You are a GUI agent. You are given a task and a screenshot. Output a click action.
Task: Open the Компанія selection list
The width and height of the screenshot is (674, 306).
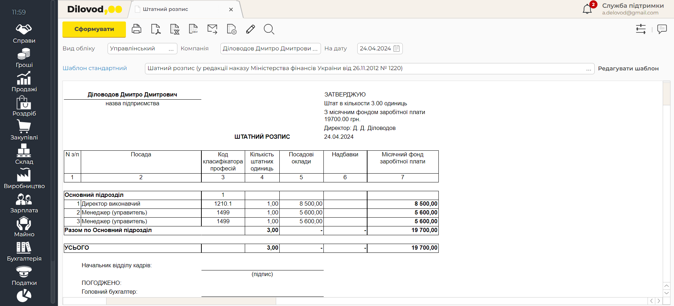[315, 49]
